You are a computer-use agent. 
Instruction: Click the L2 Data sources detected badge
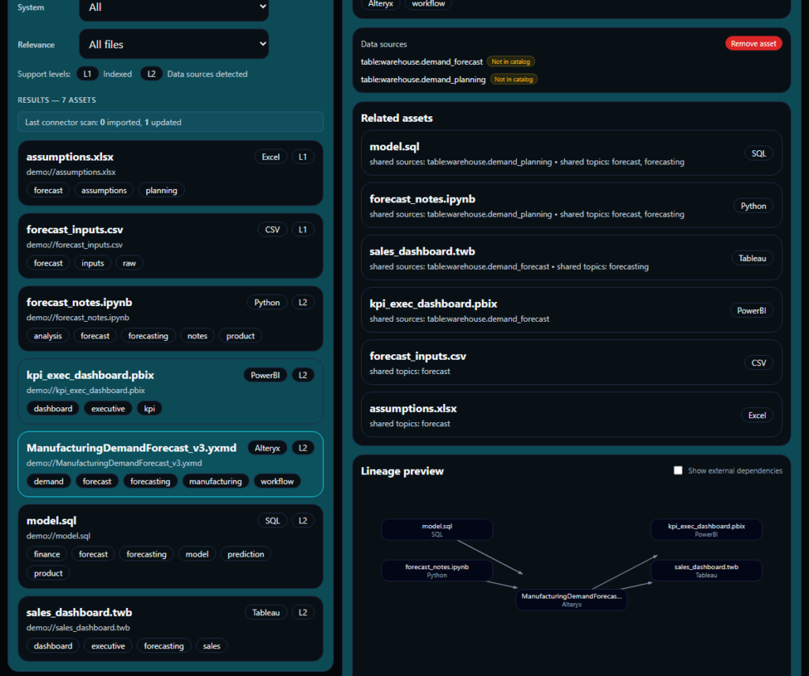tap(151, 74)
